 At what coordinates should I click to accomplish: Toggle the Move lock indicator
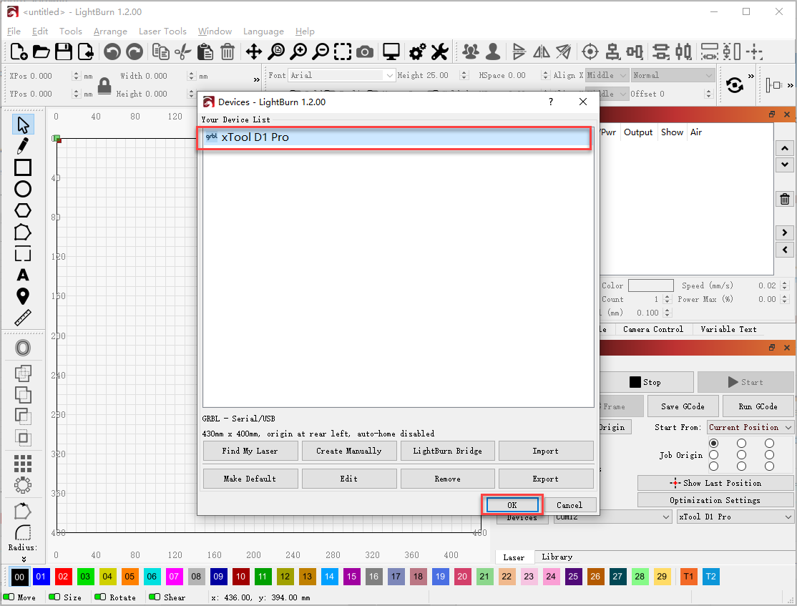[x=9, y=597]
